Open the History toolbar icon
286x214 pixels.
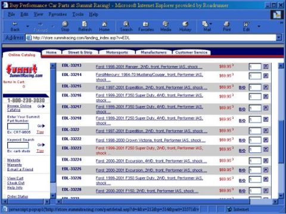click(x=185, y=27)
